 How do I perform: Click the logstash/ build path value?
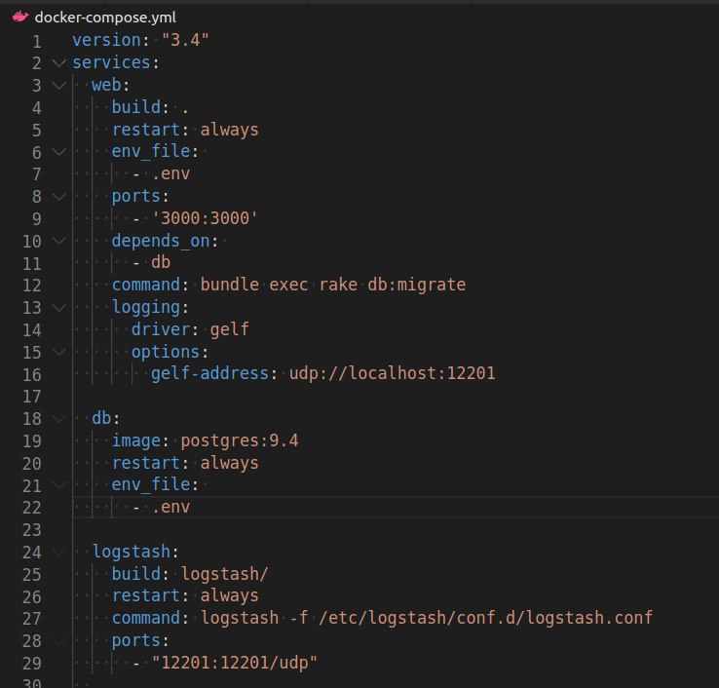[225, 574]
